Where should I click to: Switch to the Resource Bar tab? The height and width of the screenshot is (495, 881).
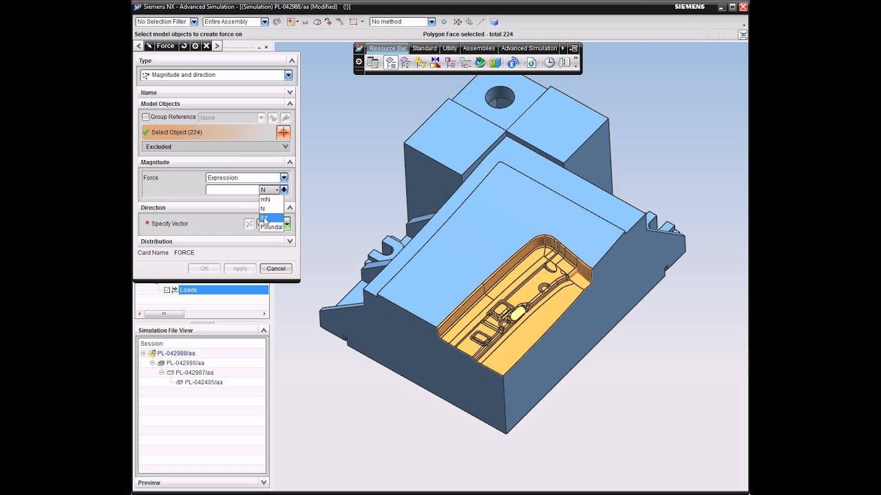click(x=388, y=48)
